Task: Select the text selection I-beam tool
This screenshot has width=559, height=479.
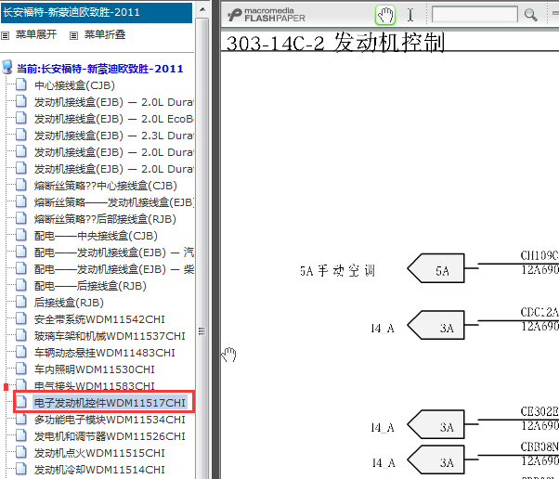Action: pos(410,16)
